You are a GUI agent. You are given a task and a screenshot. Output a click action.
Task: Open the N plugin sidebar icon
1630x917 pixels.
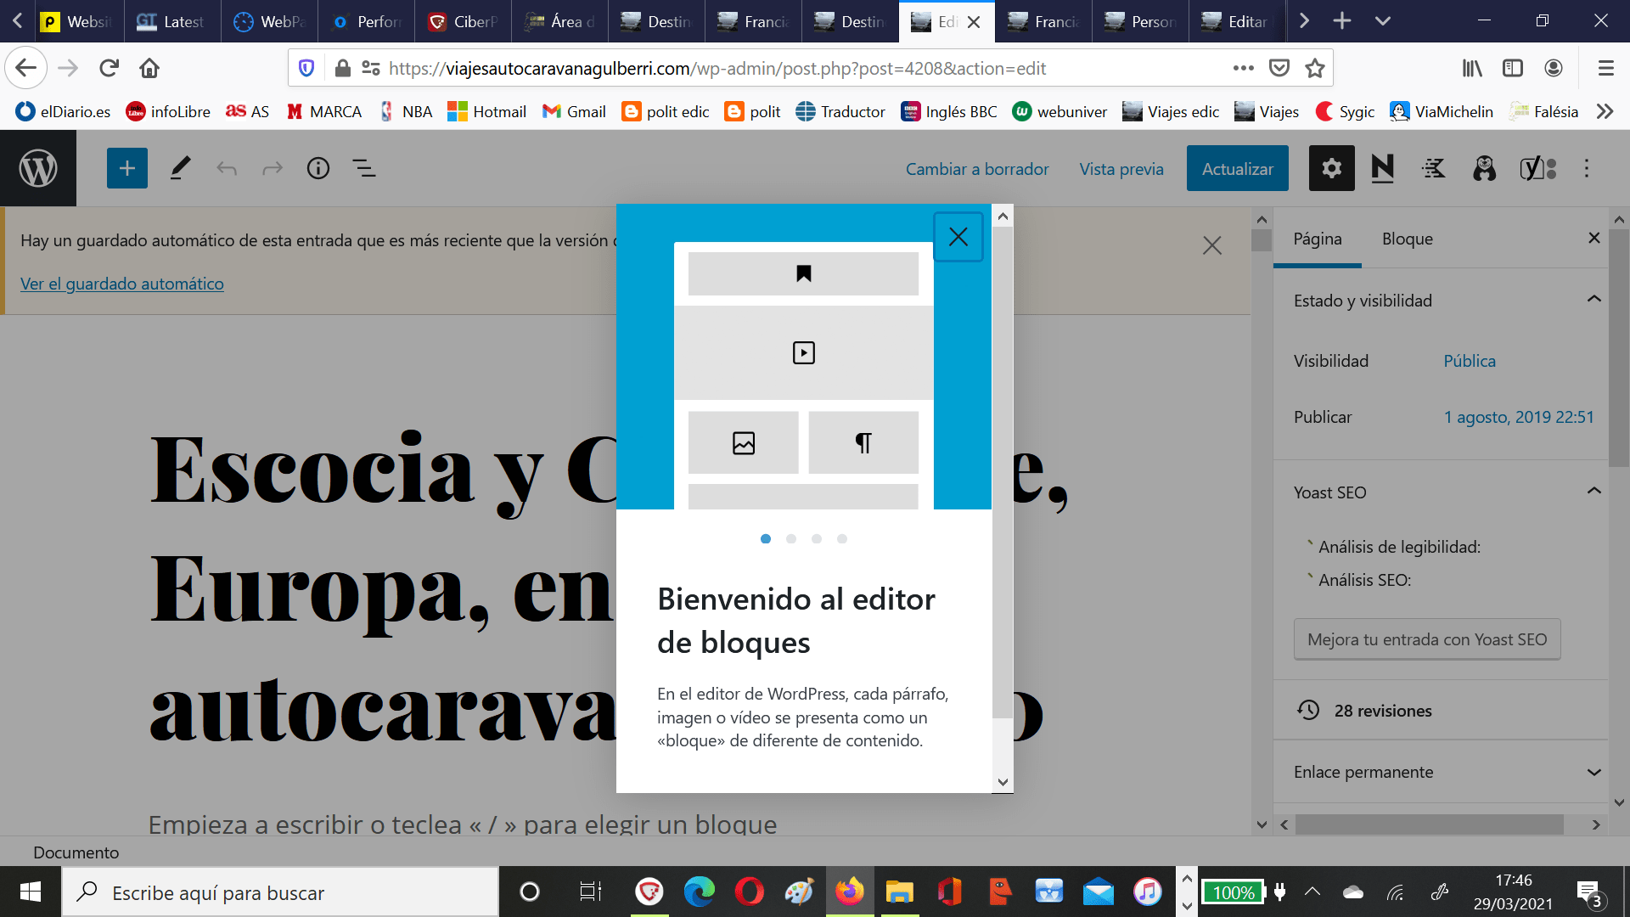1382,168
